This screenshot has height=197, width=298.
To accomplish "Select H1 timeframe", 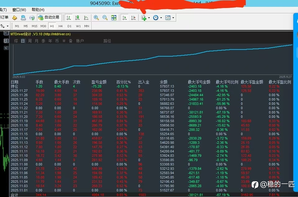I will tap(52, 26).
